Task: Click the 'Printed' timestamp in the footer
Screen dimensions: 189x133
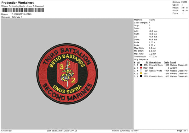Action: coord(125,130)
